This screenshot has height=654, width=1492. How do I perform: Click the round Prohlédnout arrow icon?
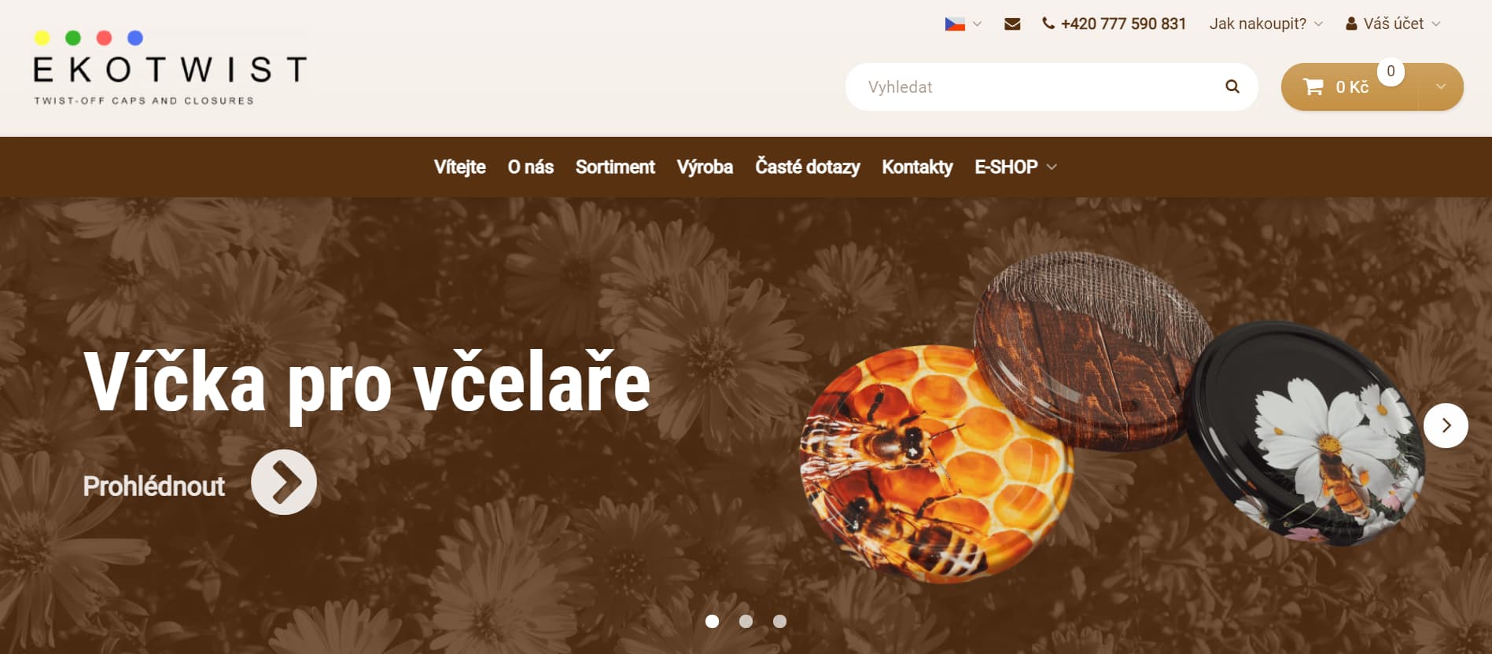click(x=284, y=482)
